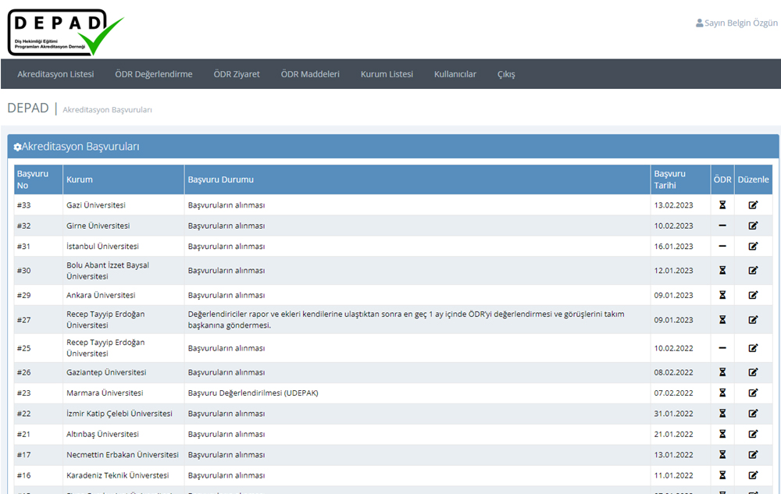Edit the Marmara Üniversitesi application #23
Screen dimensions: 781x494
[x=753, y=393]
